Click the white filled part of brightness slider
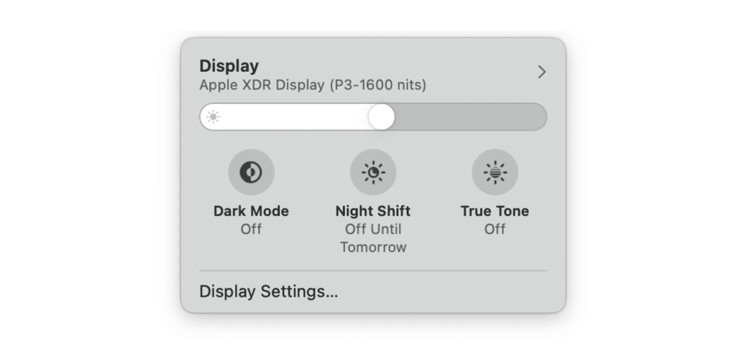The image size is (746, 360). pos(294,117)
